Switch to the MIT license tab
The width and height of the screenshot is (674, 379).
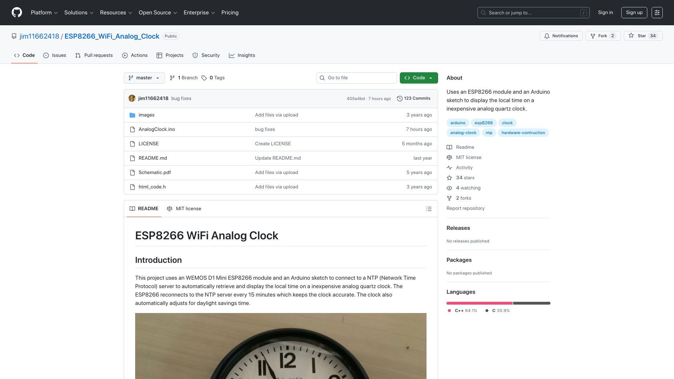click(184, 209)
